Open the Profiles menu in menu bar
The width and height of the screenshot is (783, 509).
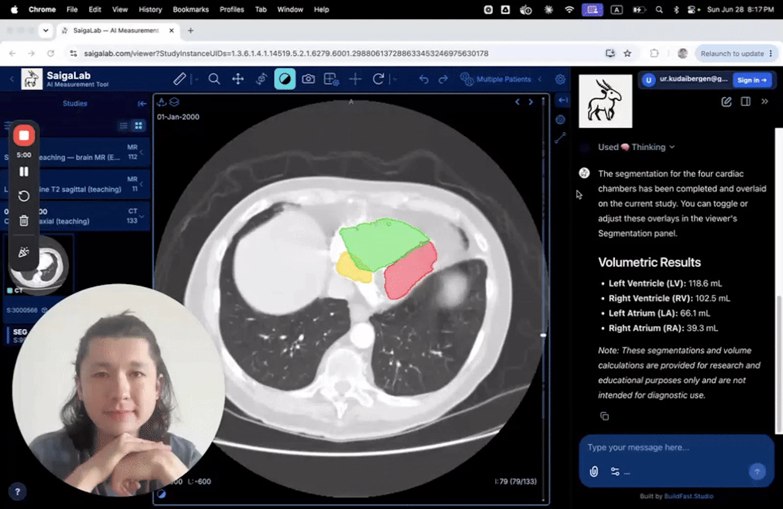(231, 9)
